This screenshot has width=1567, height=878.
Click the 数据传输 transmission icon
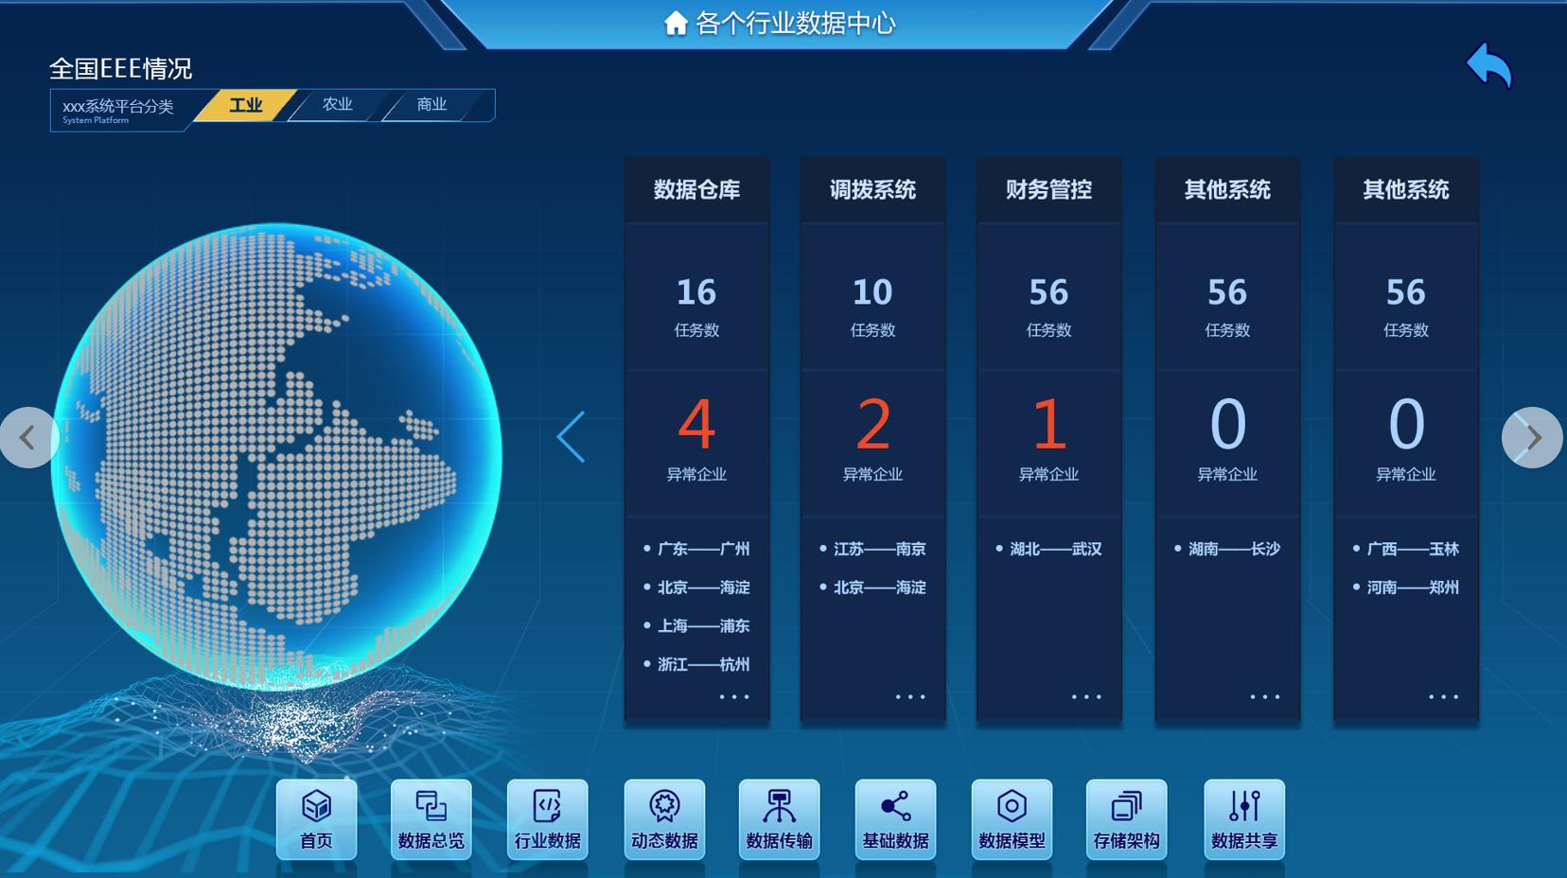[x=780, y=818]
